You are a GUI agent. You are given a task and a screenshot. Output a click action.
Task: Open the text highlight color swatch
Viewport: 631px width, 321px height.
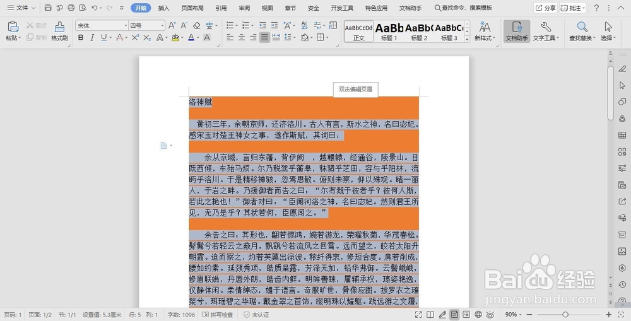coord(175,37)
